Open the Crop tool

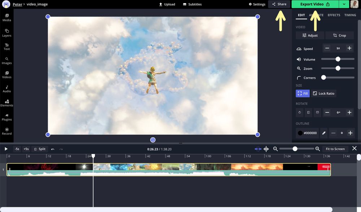[339, 35]
